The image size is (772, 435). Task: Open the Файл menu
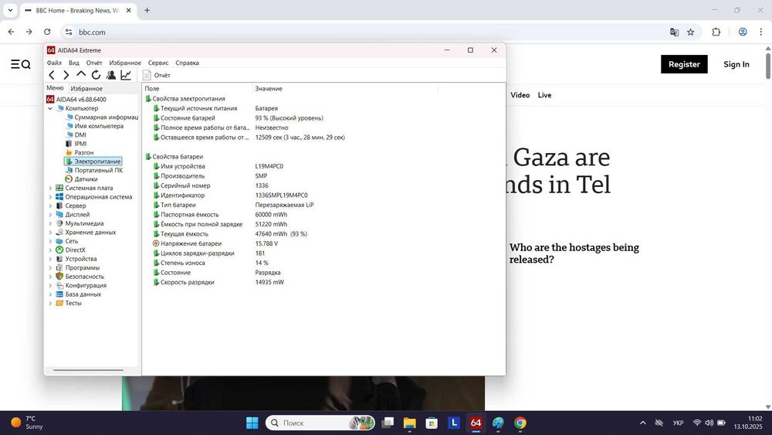pos(54,63)
